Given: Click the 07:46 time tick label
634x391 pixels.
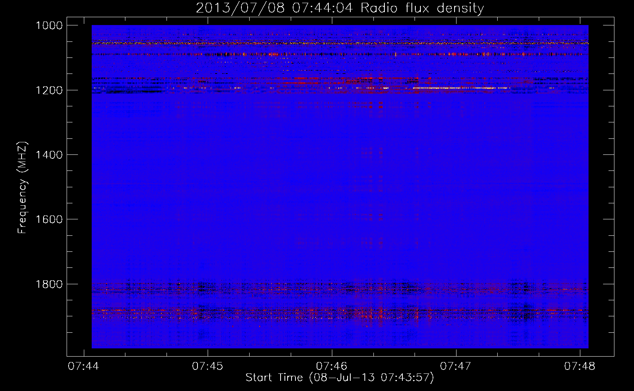Looking at the screenshot, I should coord(332,366).
